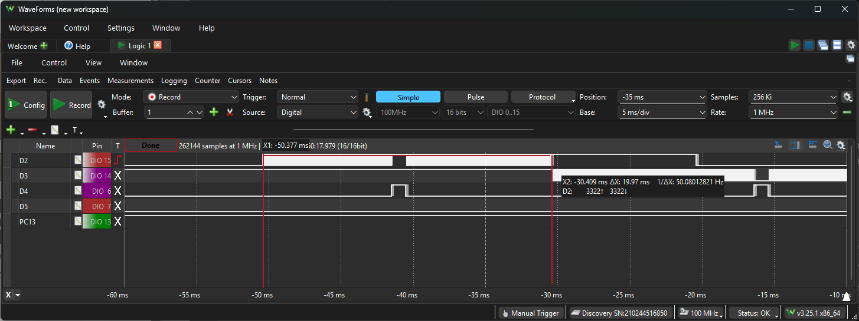The width and height of the screenshot is (859, 321).
Task: Click the zoom magnifier icon above plot
Action: point(828,145)
